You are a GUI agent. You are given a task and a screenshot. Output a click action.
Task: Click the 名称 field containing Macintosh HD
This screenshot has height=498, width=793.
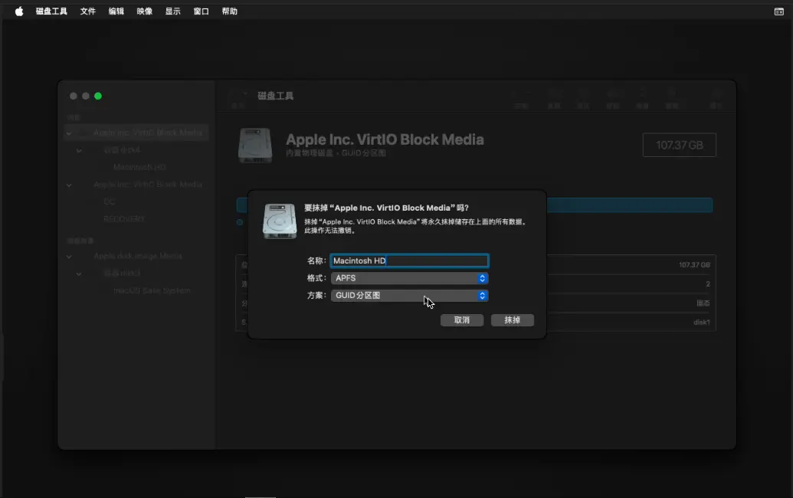pyautogui.click(x=409, y=260)
